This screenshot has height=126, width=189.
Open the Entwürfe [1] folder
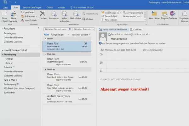pos(9,67)
